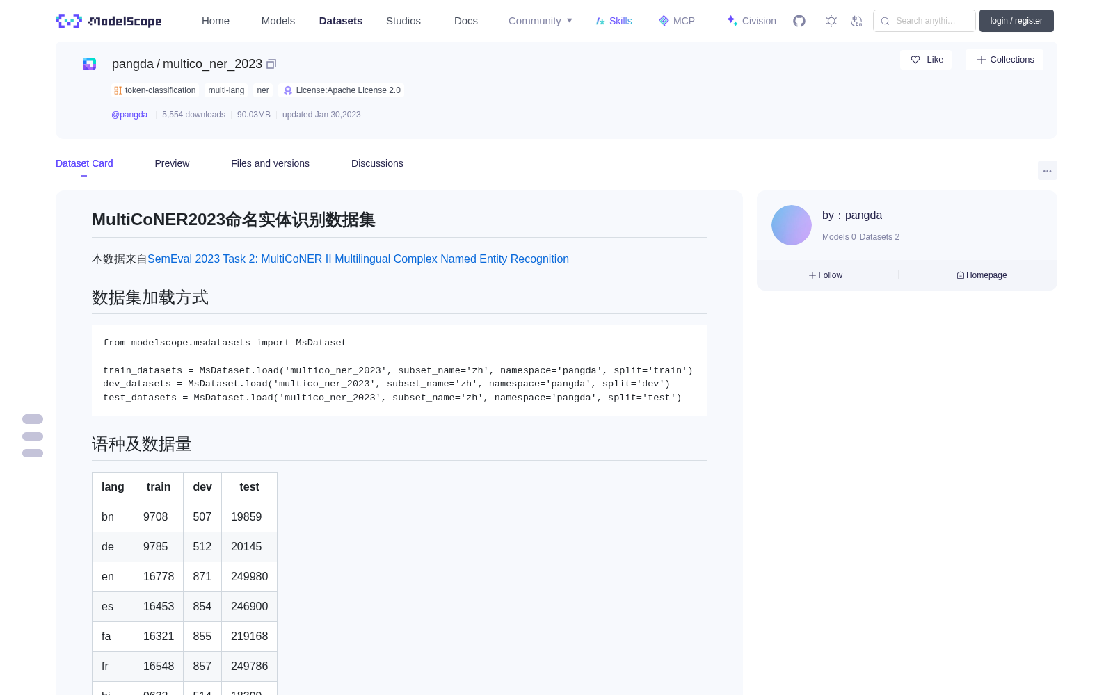Open the MCP nav link
The height and width of the screenshot is (695, 1113).
point(677,21)
